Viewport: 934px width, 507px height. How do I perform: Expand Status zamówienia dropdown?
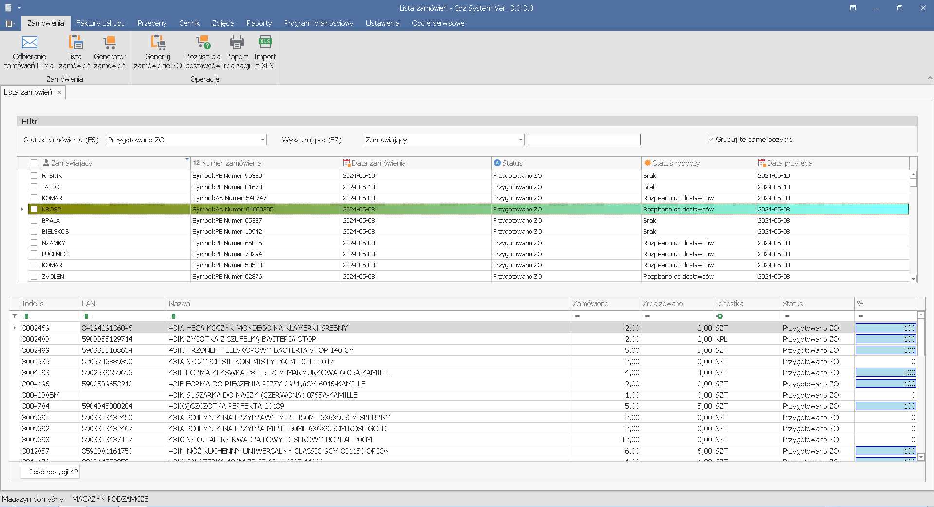click(x=262, y=140)
